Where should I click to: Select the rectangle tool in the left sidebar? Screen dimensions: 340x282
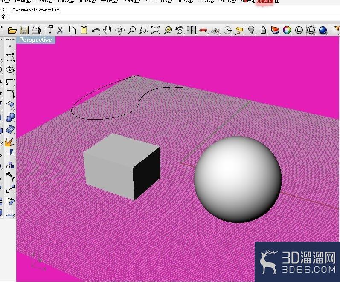[10, 82]
